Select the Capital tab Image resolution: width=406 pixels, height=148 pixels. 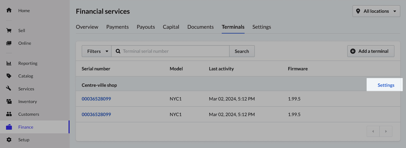(171, 27)
